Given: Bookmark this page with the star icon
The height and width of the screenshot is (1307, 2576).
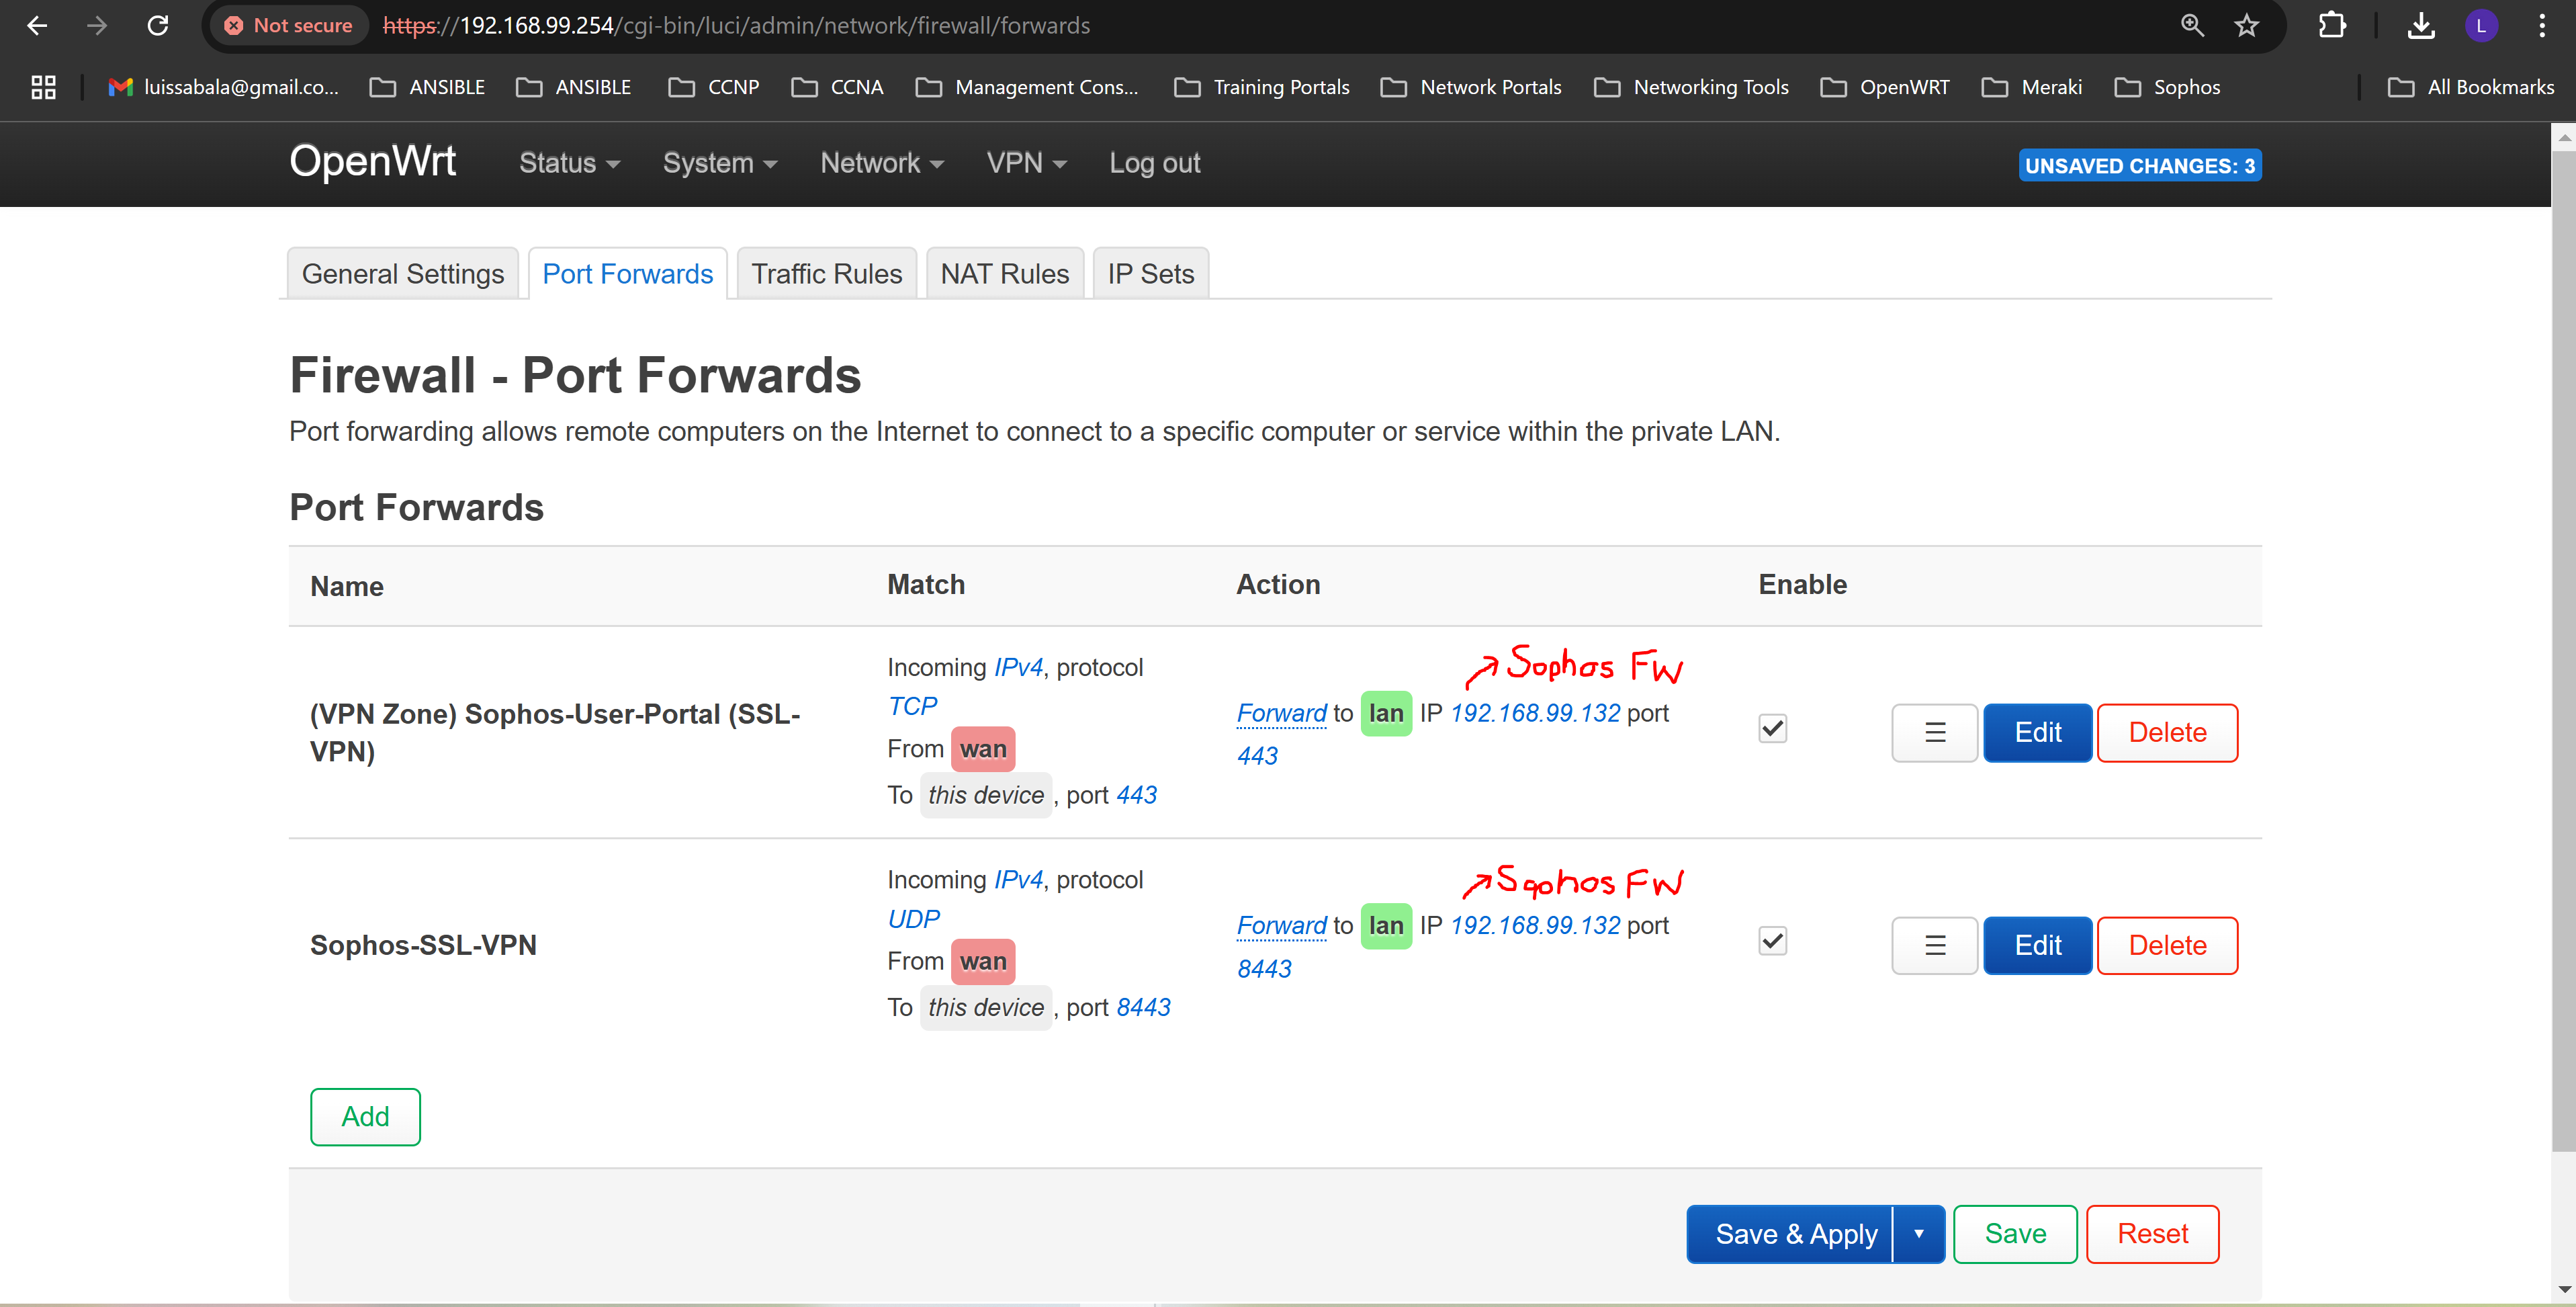Looking at the screenshot, I should coord(2247,26).
